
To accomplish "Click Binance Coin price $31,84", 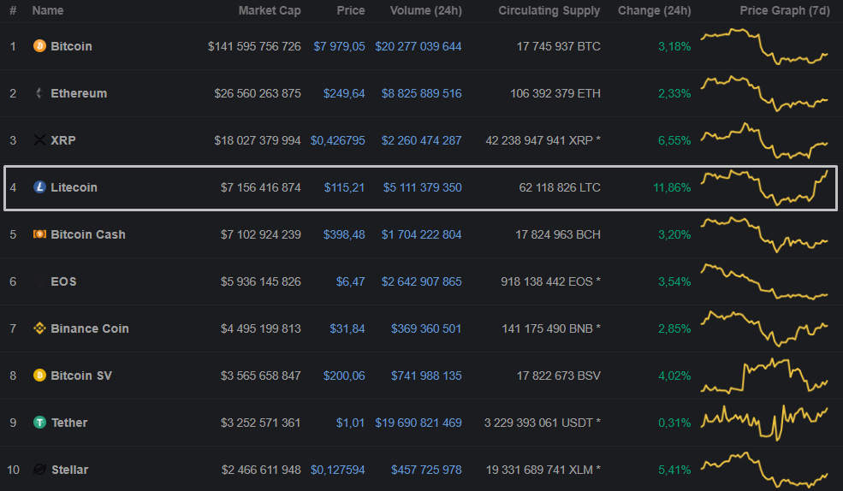I will [x=347, y=328].
